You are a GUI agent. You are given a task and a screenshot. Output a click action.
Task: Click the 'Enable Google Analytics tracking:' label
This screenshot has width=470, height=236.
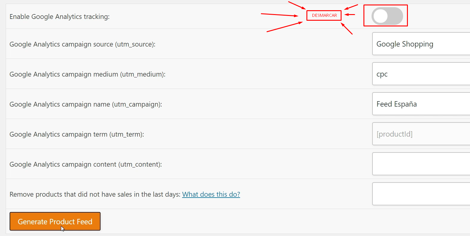(x=59, y=17)
